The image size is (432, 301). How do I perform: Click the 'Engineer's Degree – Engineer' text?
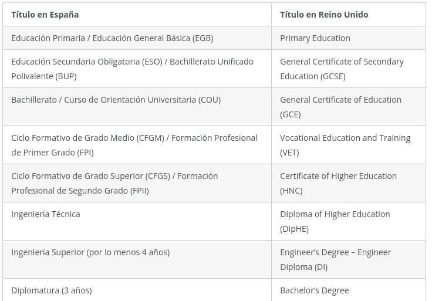[335, 252]
